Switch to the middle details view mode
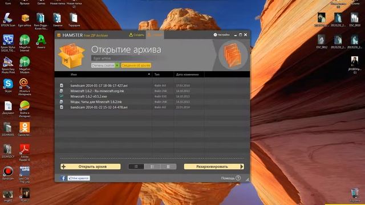Screen dimensions: 365x205 [x=152, y=167]
